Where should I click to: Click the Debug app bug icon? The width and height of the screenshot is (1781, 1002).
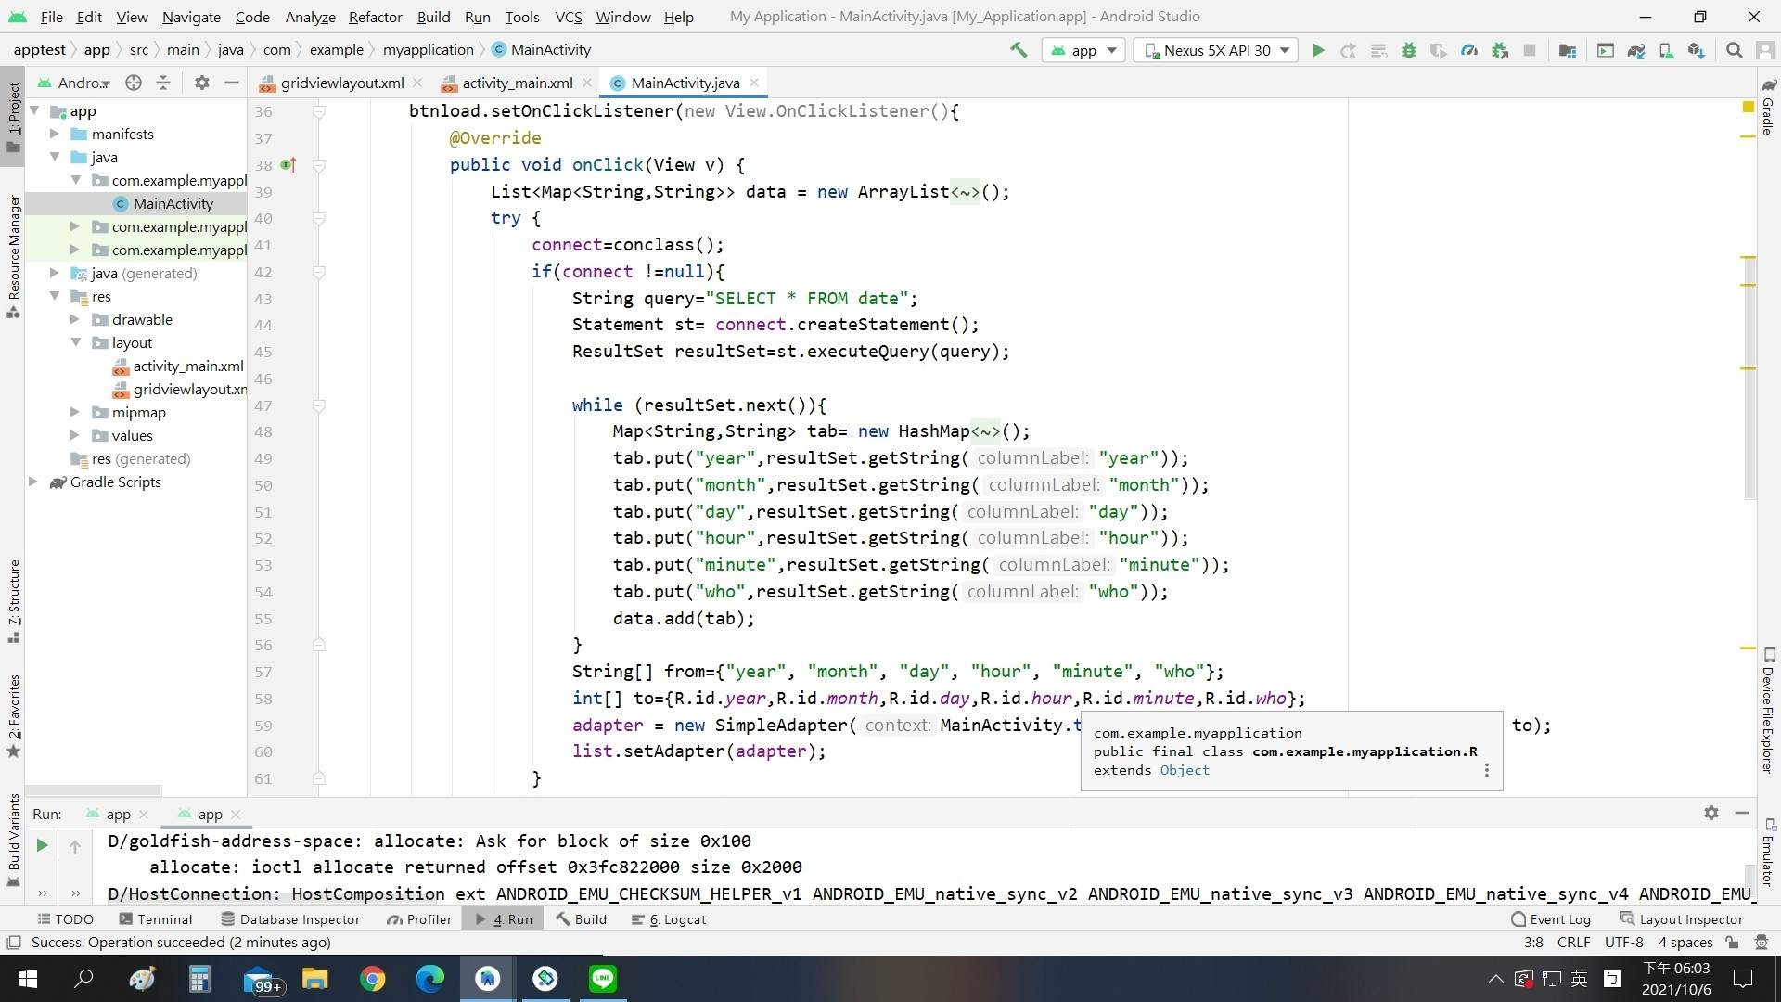1409,50
